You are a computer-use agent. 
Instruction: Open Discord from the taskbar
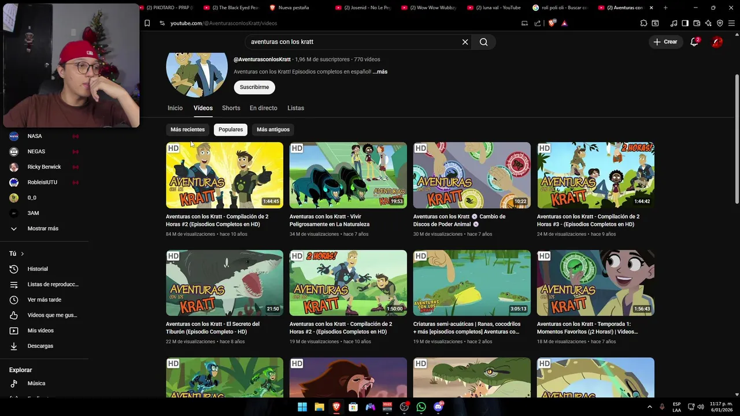click(438, 407)
